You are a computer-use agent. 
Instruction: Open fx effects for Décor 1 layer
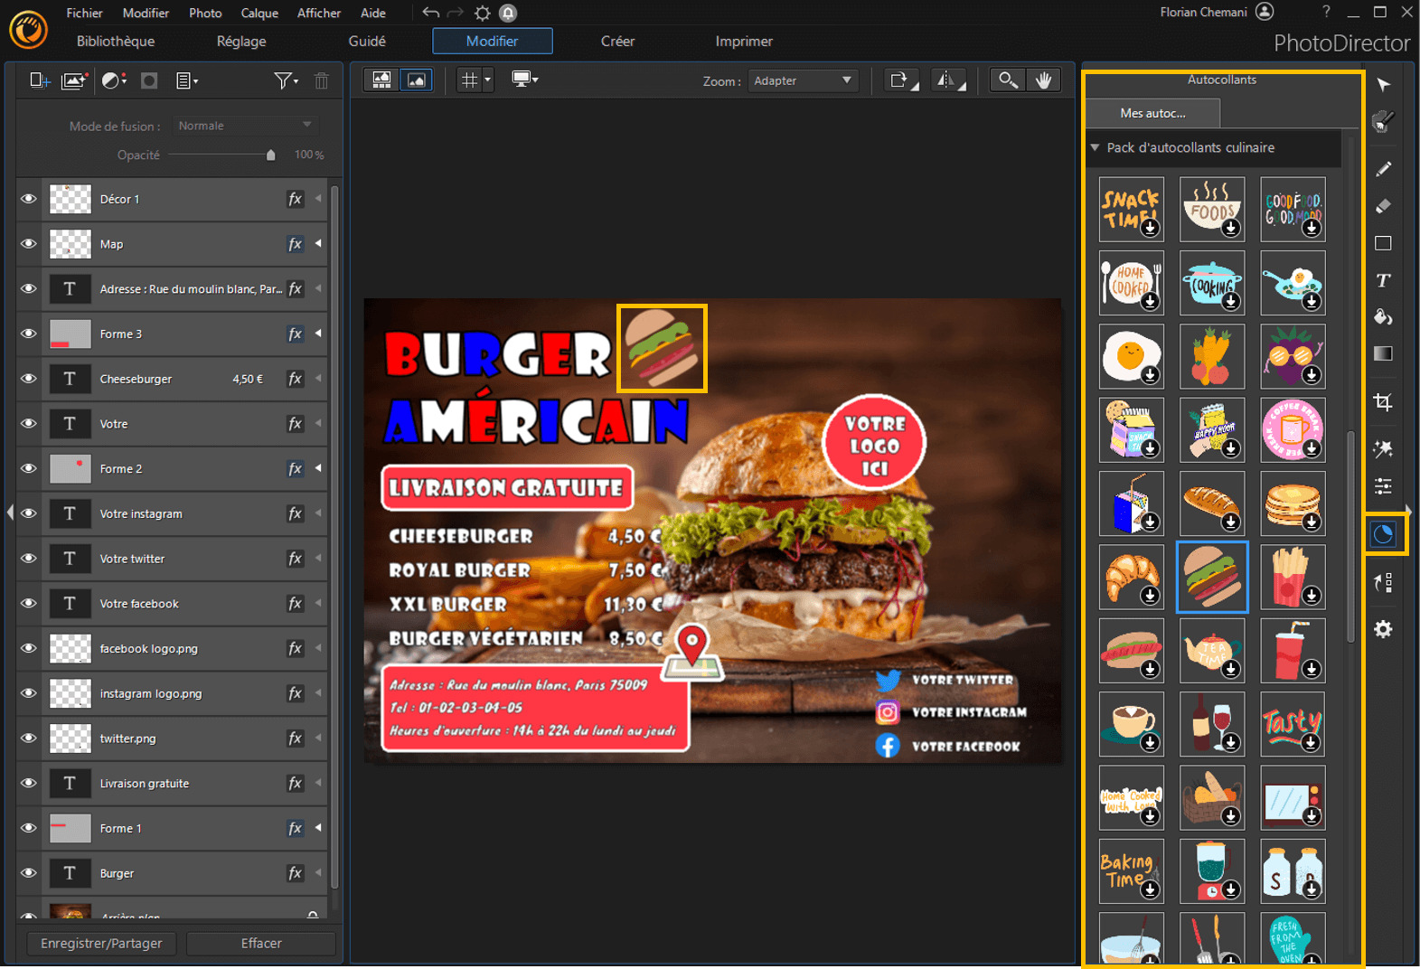[x=295, y=199]
